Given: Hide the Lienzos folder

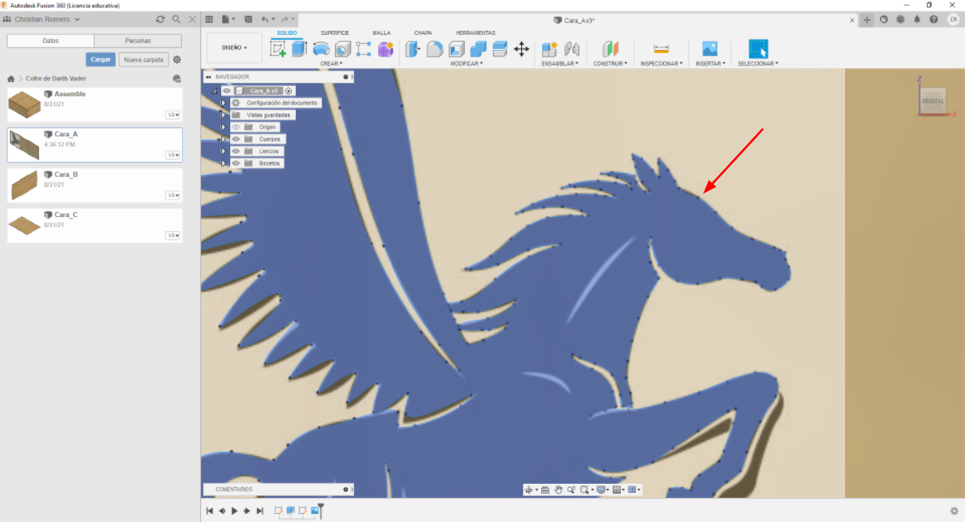Looking at the screenshot, I should (x=236, y=151).
